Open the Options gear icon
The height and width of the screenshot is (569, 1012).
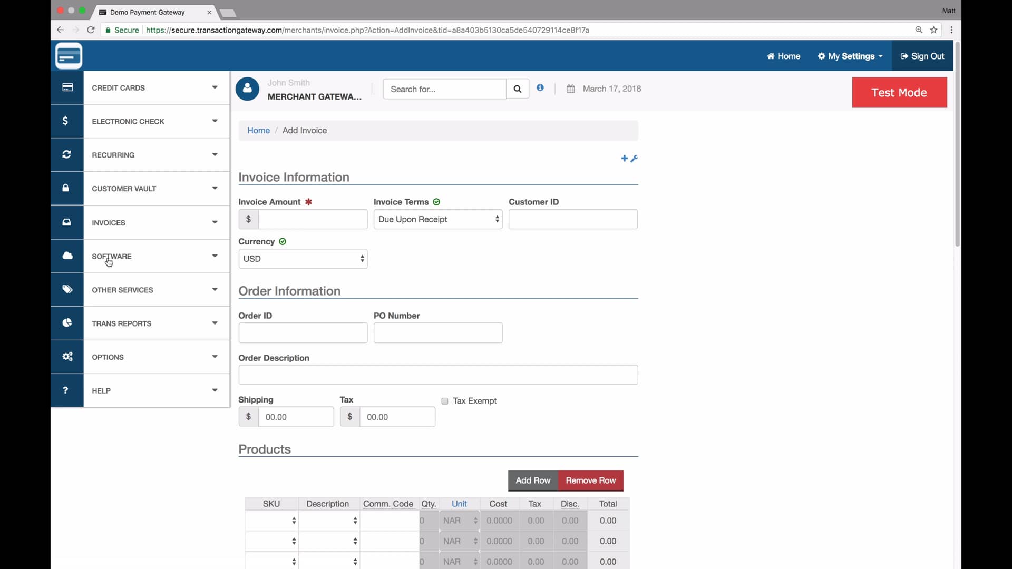click(67, 357)
